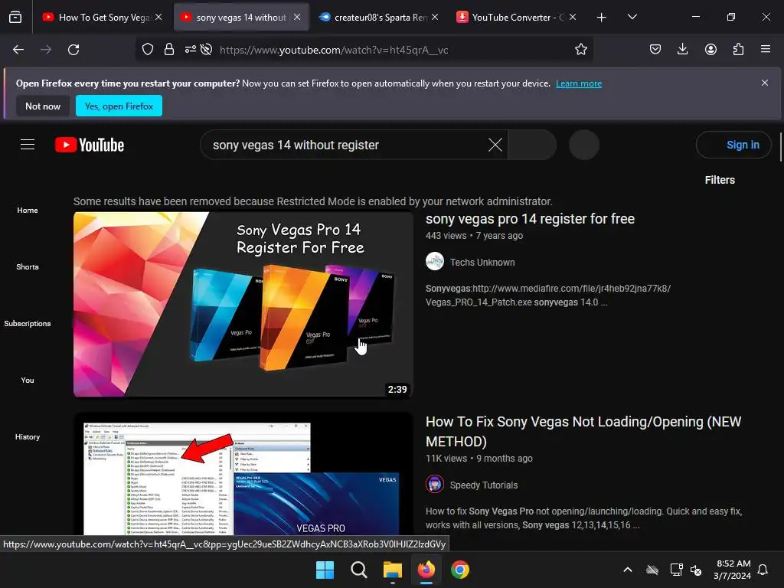
Task: Click the Save to Pocket icon
Action: click(655, 50)
